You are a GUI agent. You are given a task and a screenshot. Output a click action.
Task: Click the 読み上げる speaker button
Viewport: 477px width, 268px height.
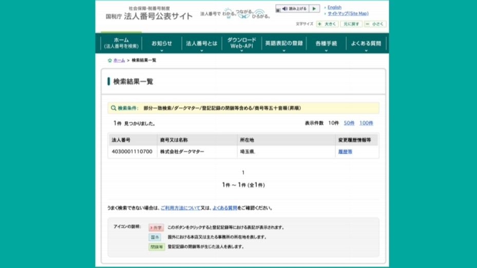[293, 9]
